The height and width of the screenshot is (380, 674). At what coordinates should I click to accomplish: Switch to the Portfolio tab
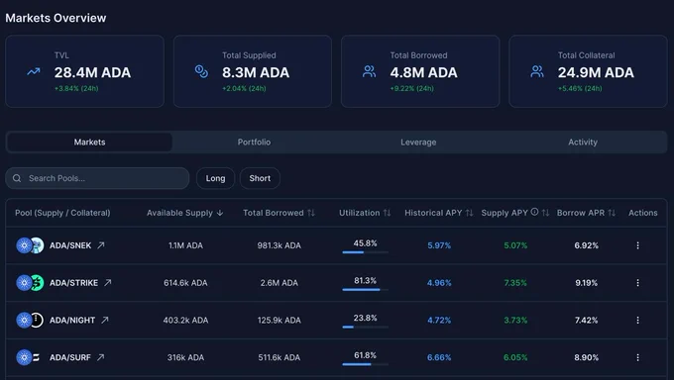254,142
